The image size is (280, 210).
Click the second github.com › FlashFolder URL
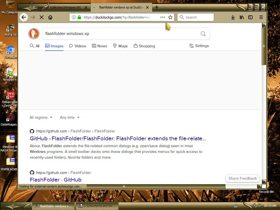click(63, 173)
